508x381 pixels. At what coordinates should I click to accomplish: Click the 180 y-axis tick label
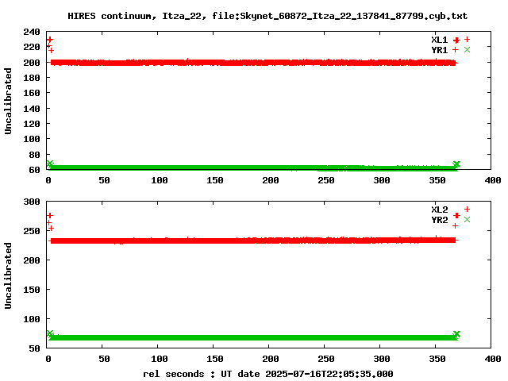pos(32,78)
